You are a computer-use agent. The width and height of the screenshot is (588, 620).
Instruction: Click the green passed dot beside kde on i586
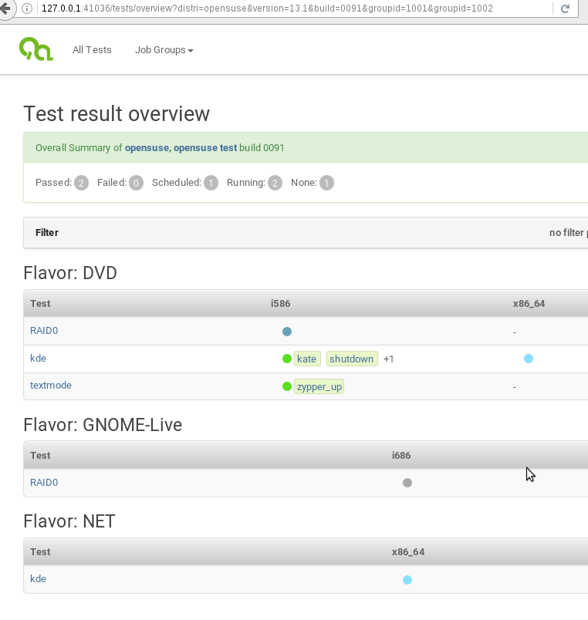point(286,359)
